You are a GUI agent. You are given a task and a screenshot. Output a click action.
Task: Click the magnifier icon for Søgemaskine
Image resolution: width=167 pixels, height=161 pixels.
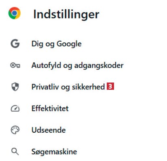click(x=15, y=152)
